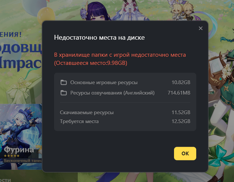Viewport: 234px width, 182px height.
Task: Click the five-star rating under Фурина
Action: [11, 156]
